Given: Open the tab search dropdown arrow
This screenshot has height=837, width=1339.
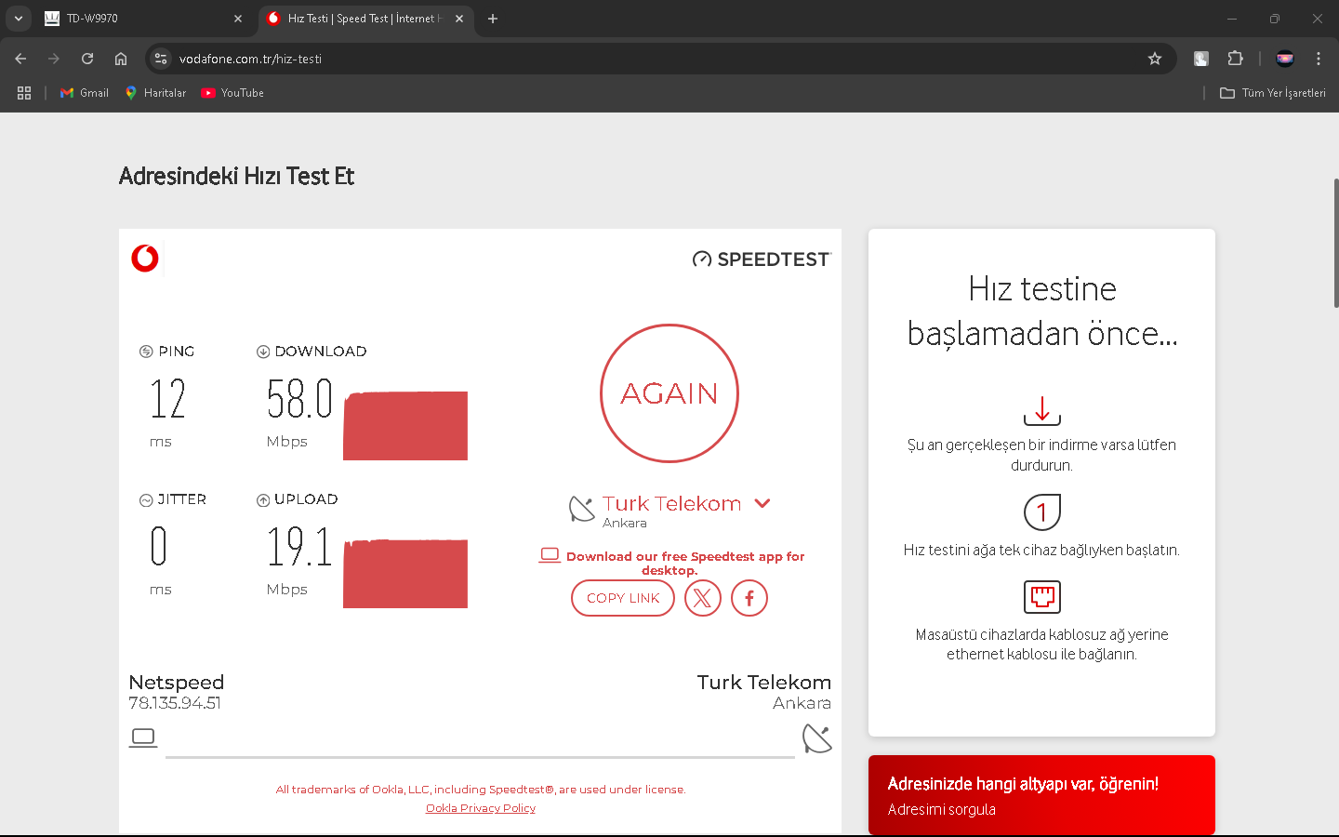Looking at the screenshot, I should click(x=18, y=19).
